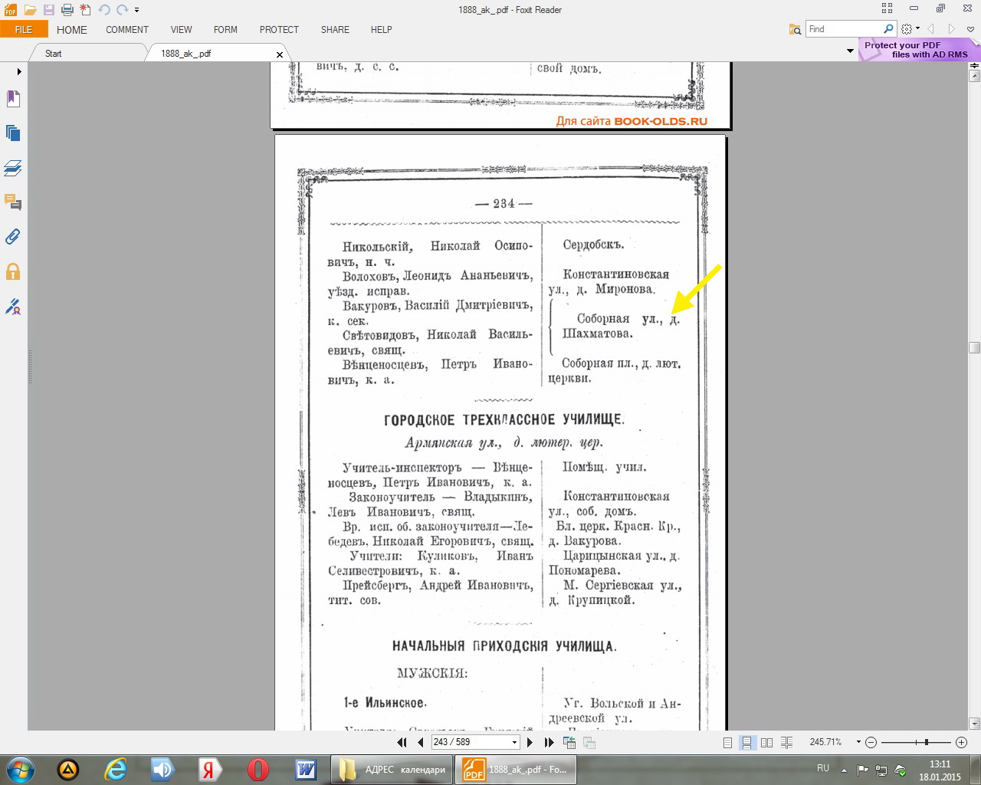Switch to single page view mode
Viewport: 981px width, 785px height.
click(727, 742)
